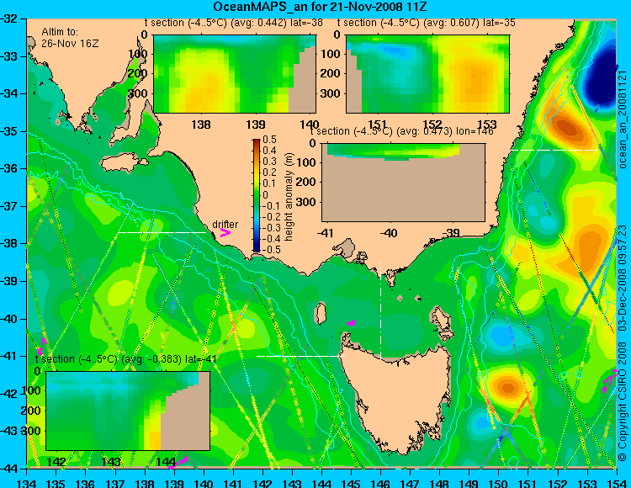Screen dimensions: 631x488
Task: Click the 't section ... lat=-41' heading
Action: click(x=126, y=359)
